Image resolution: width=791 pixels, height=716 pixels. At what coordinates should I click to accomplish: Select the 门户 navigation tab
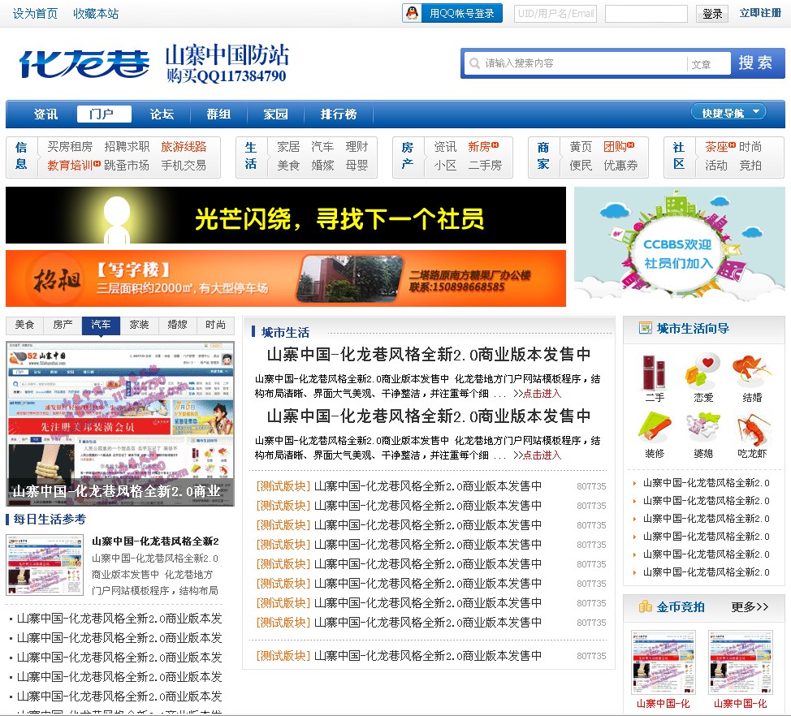point(104,114)
